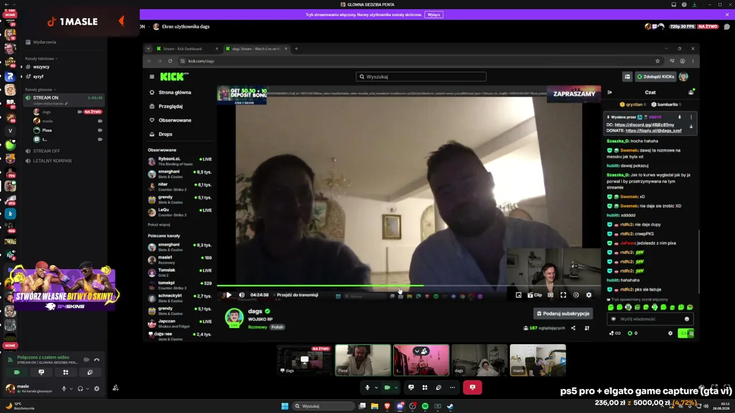Deafen audio with the headphones icon
Screen dimensions: 735x413
pyautogui.click(x=80, y=388)
